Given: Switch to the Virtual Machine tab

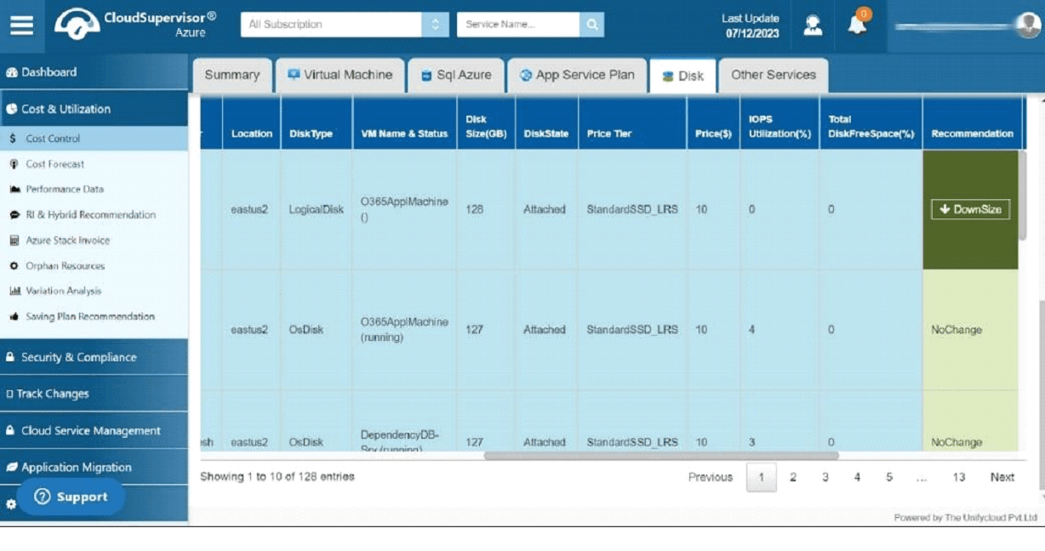Looking at the screenshot, I should (340, 75).
